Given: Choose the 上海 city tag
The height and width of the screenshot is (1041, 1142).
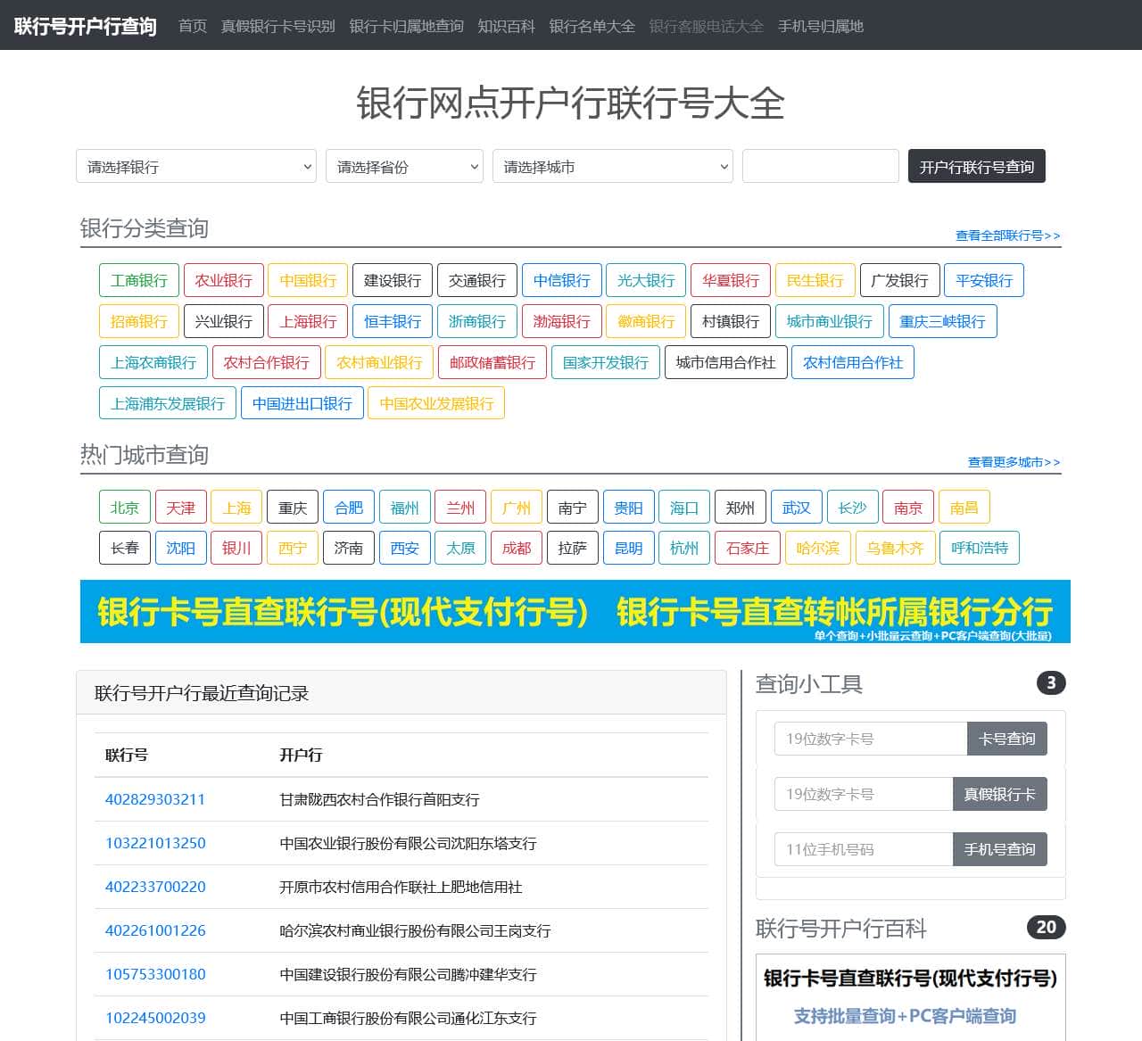Looking at the screenshot, I should 237,508.
